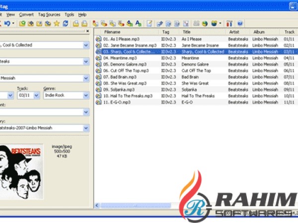Click the letter A Actions toolbar icon
The image size is (298, 223).
pyautogui.click(x=138, y=23)
